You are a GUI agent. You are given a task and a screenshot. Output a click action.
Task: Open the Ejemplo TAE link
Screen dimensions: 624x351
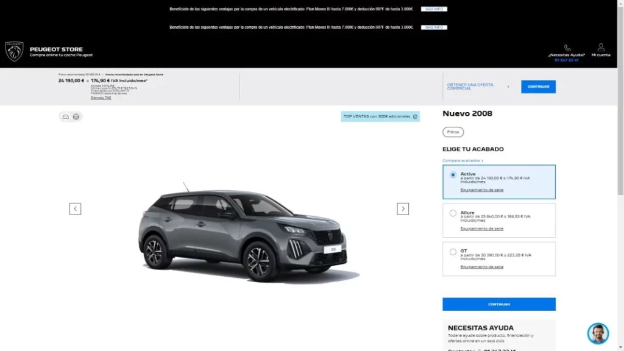101,97
